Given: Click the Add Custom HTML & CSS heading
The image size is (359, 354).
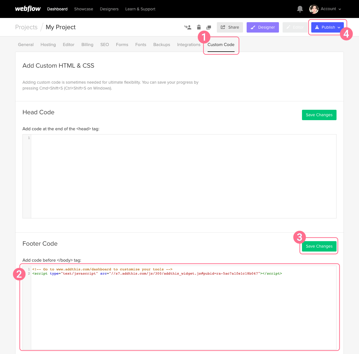Looking at the screenshot, I should pyautogui.click(x=58, y=66).
